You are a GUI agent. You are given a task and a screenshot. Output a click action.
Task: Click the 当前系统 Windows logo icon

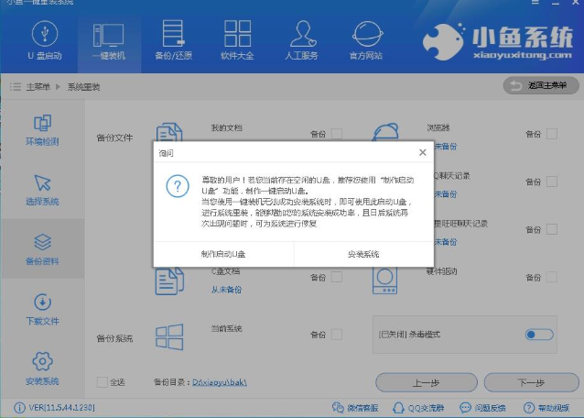[x=169, y=337]
